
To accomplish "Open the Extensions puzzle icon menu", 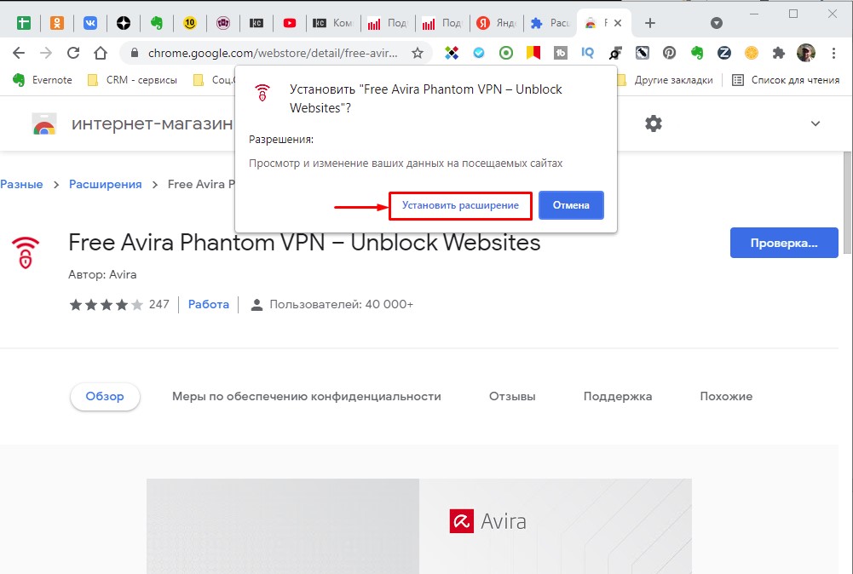I will [x=779, y=53].
